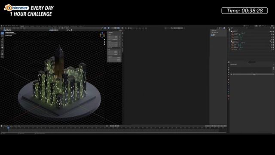Open the Edit menu

point(6,26)
